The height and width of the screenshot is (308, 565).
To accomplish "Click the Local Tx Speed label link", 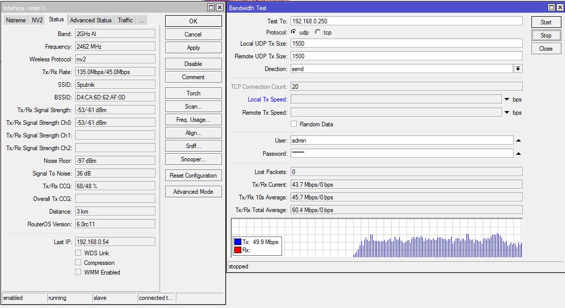I will click(x=267, y=99).
